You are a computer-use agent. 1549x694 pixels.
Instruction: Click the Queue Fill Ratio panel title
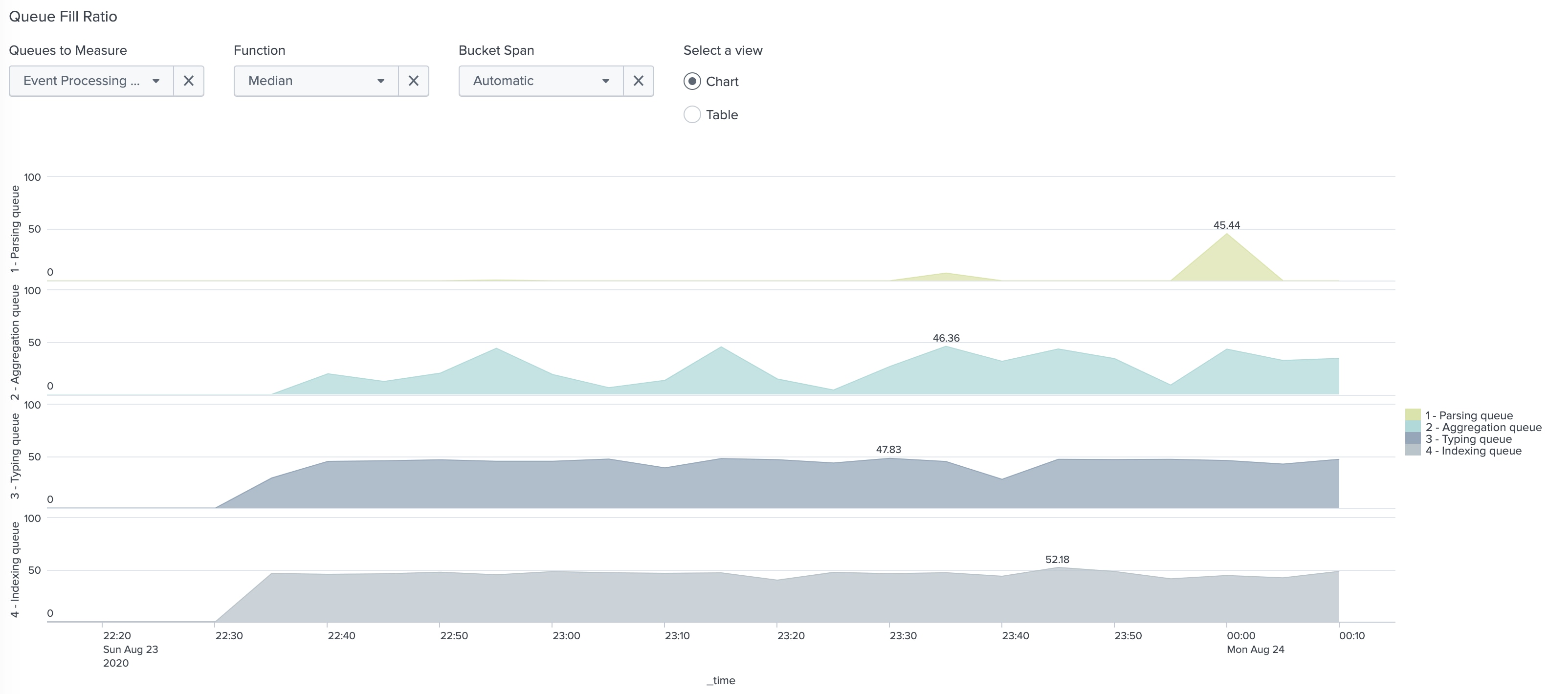[63, 16]
